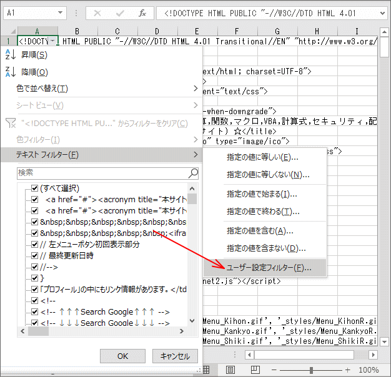This screenshot has width=391, height=377.
Task: Select row 1 header
Action: 9,41
